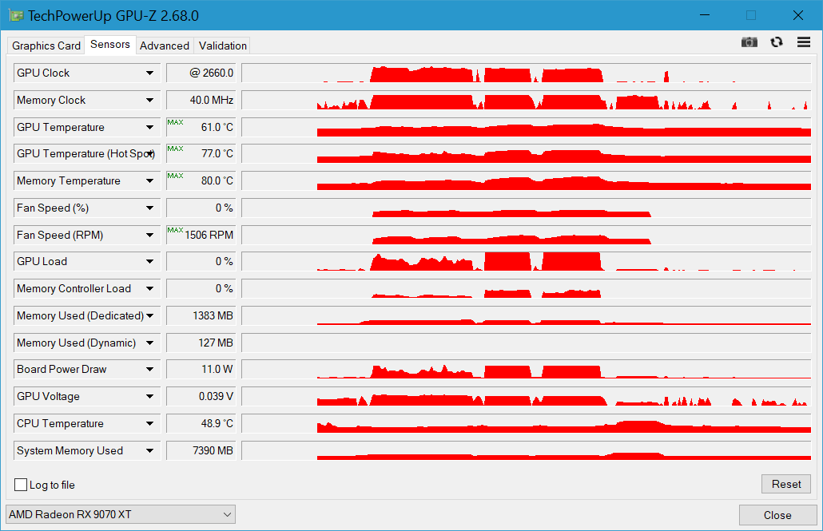Click the Close button at bottom
Viewport: 823px width, 531px height.
(777, 515)
